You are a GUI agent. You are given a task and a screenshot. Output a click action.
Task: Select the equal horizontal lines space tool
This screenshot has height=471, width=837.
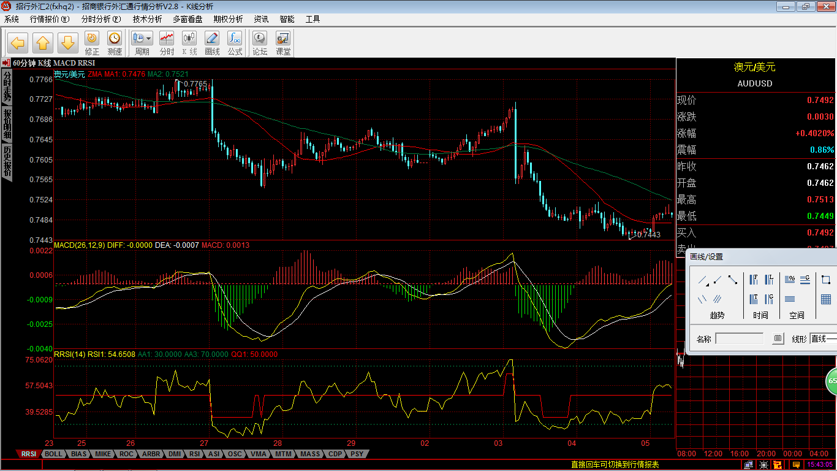point(790,299)
